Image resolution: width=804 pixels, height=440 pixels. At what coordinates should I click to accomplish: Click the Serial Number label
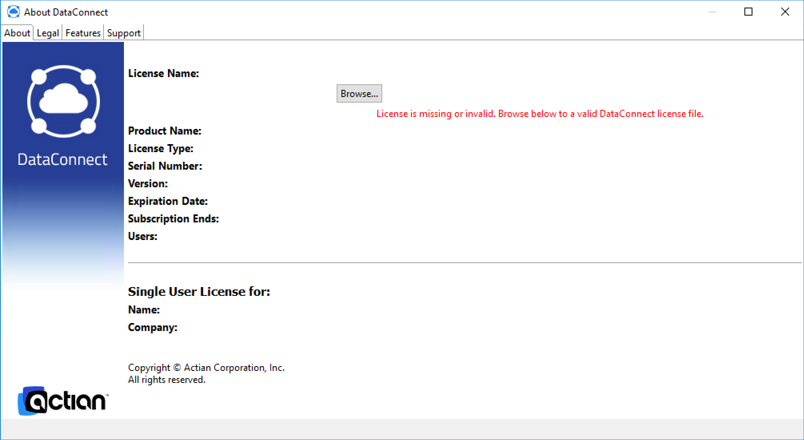[x=165, y=166]
